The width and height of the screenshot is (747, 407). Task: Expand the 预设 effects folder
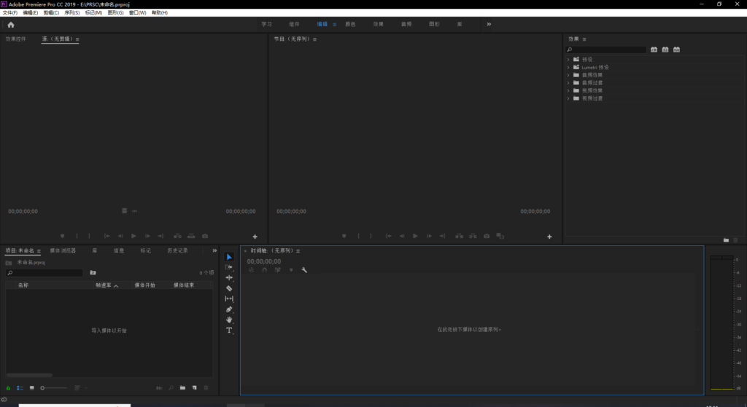click(568, 60)
